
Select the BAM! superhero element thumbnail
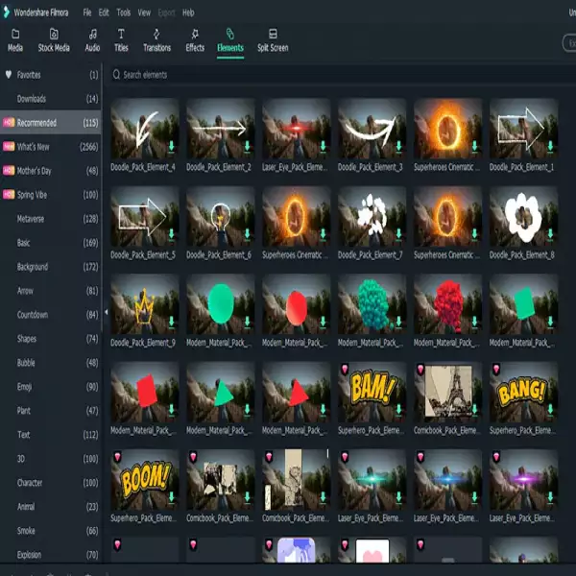pos(372,391)
